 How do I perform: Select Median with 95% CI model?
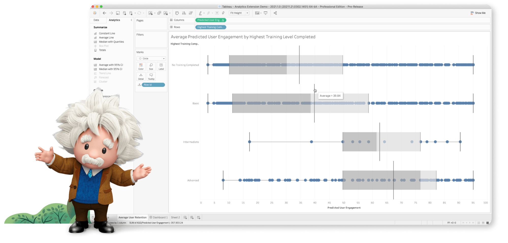coord(110,69)
